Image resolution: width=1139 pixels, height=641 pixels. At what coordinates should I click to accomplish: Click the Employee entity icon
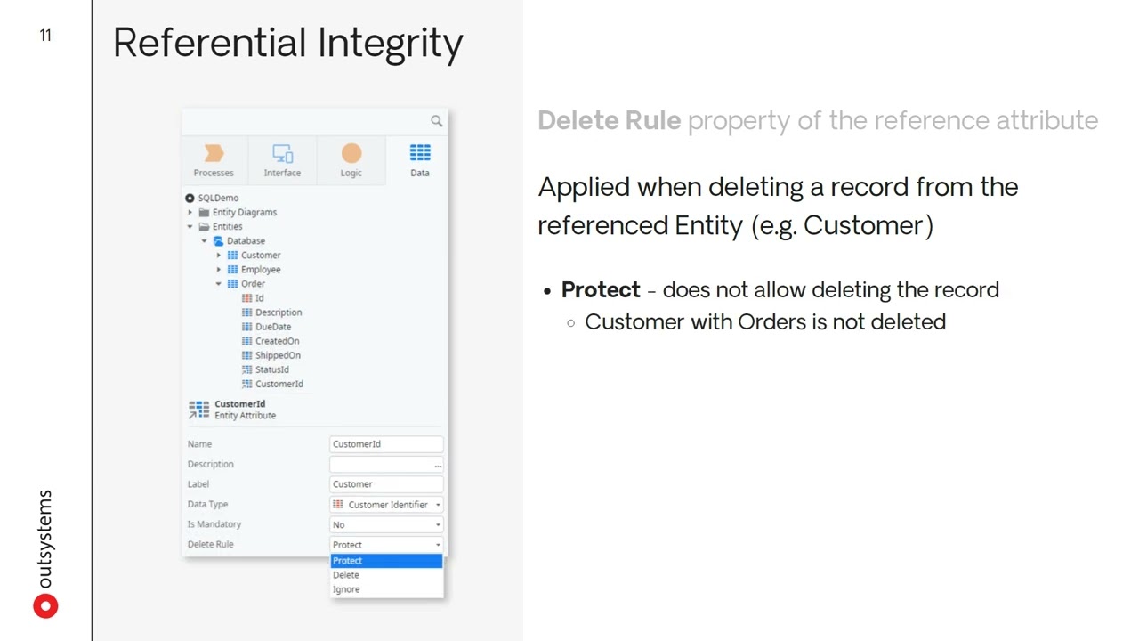(x=232, y=269)
